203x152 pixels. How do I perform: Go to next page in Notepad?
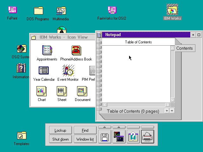(172, 111)
